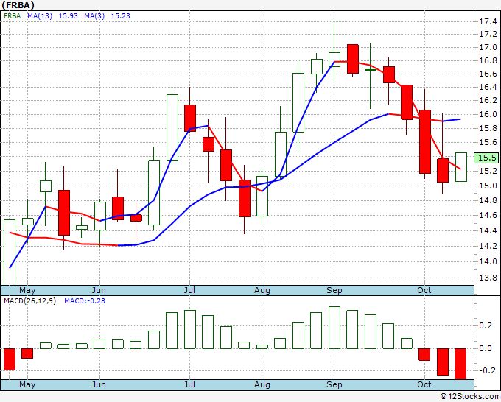Click Sep on the price chart axis

pyautogui.click(x=334, y=290)
